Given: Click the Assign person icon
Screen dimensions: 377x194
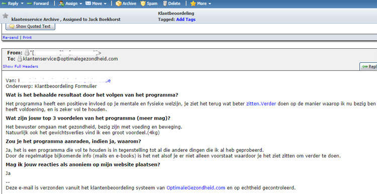Looking at the screenshot, I should coord(61,4).
